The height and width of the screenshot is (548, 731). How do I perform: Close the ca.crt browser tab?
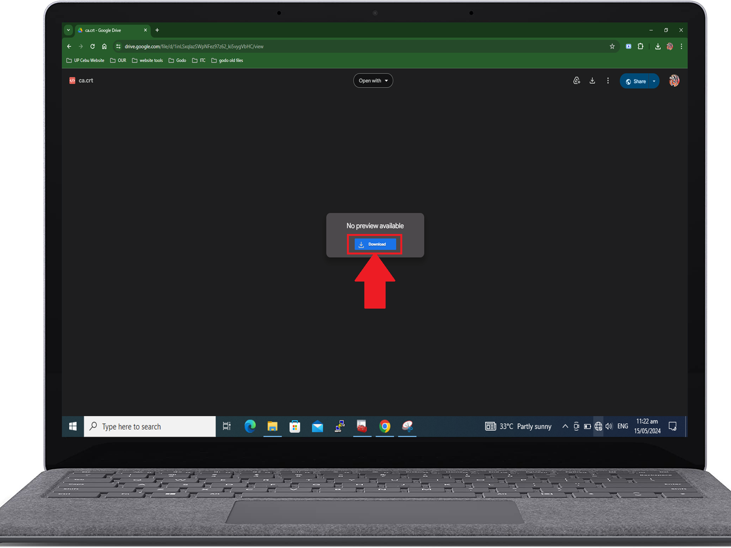pyautogui.click(x=145, y=30)
